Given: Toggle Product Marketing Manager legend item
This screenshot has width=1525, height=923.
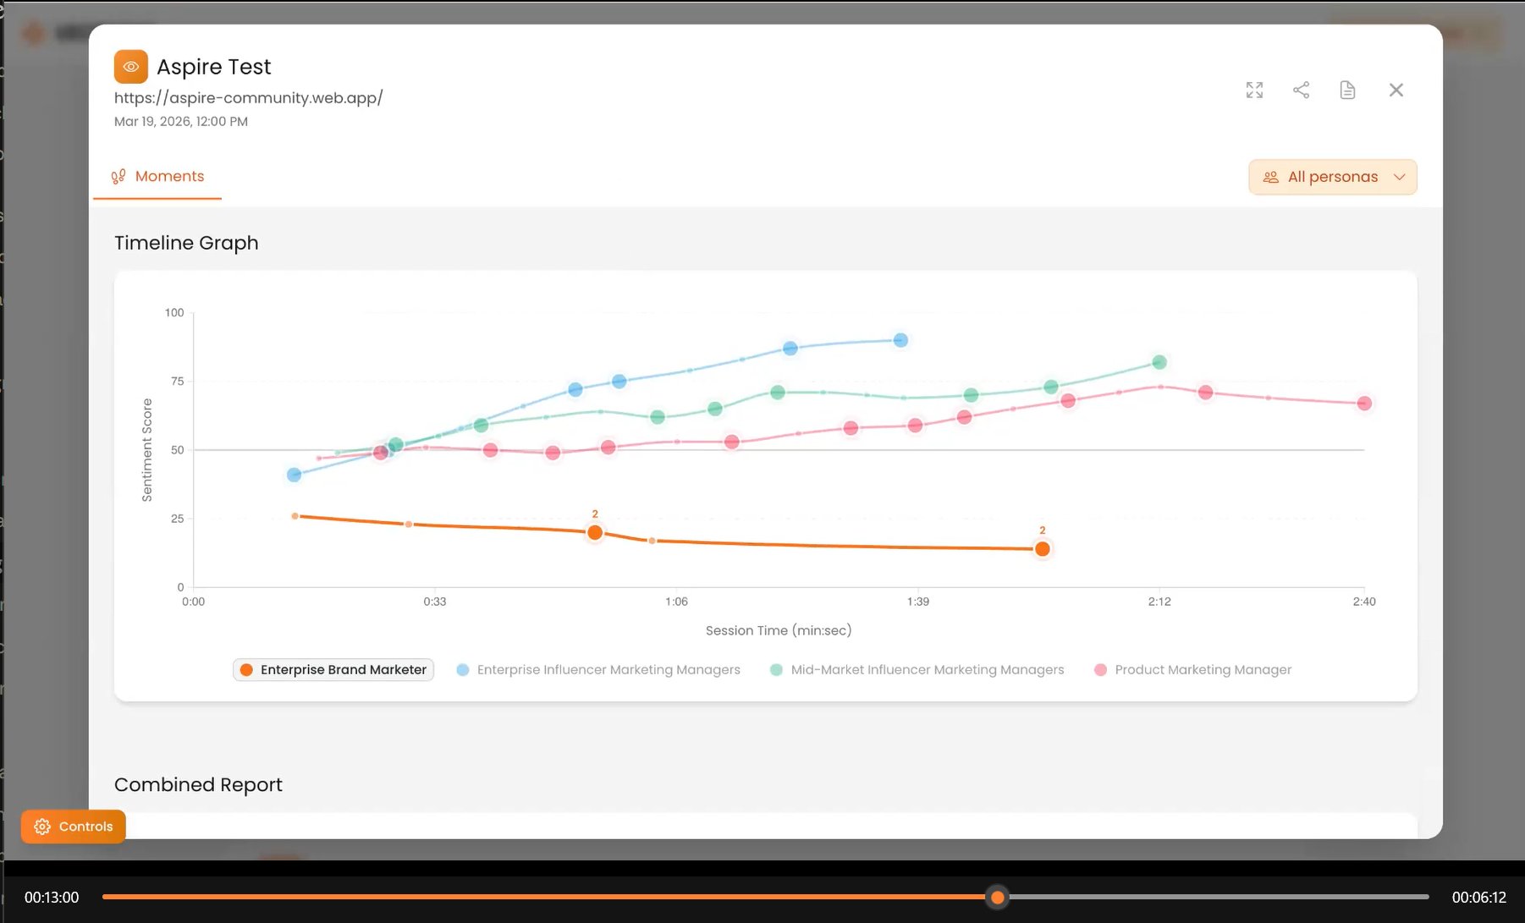Looking at the screenshot, I should point(1193,669).
